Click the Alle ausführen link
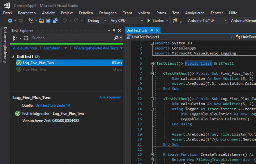 pyautogui.click(x=25, y=48)
